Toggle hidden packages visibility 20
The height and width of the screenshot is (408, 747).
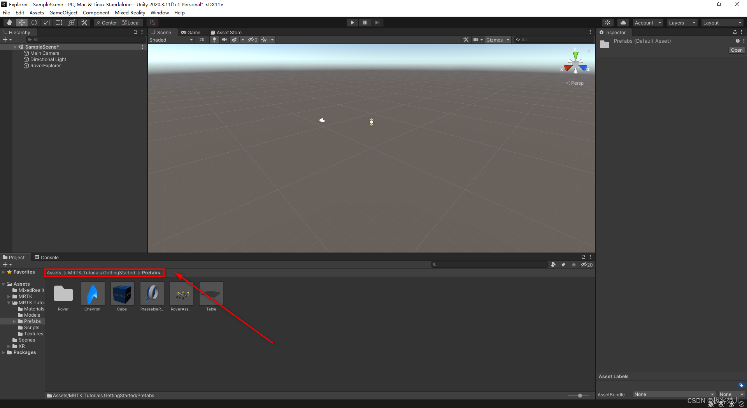pyautogui.click(x=587, y=265)
